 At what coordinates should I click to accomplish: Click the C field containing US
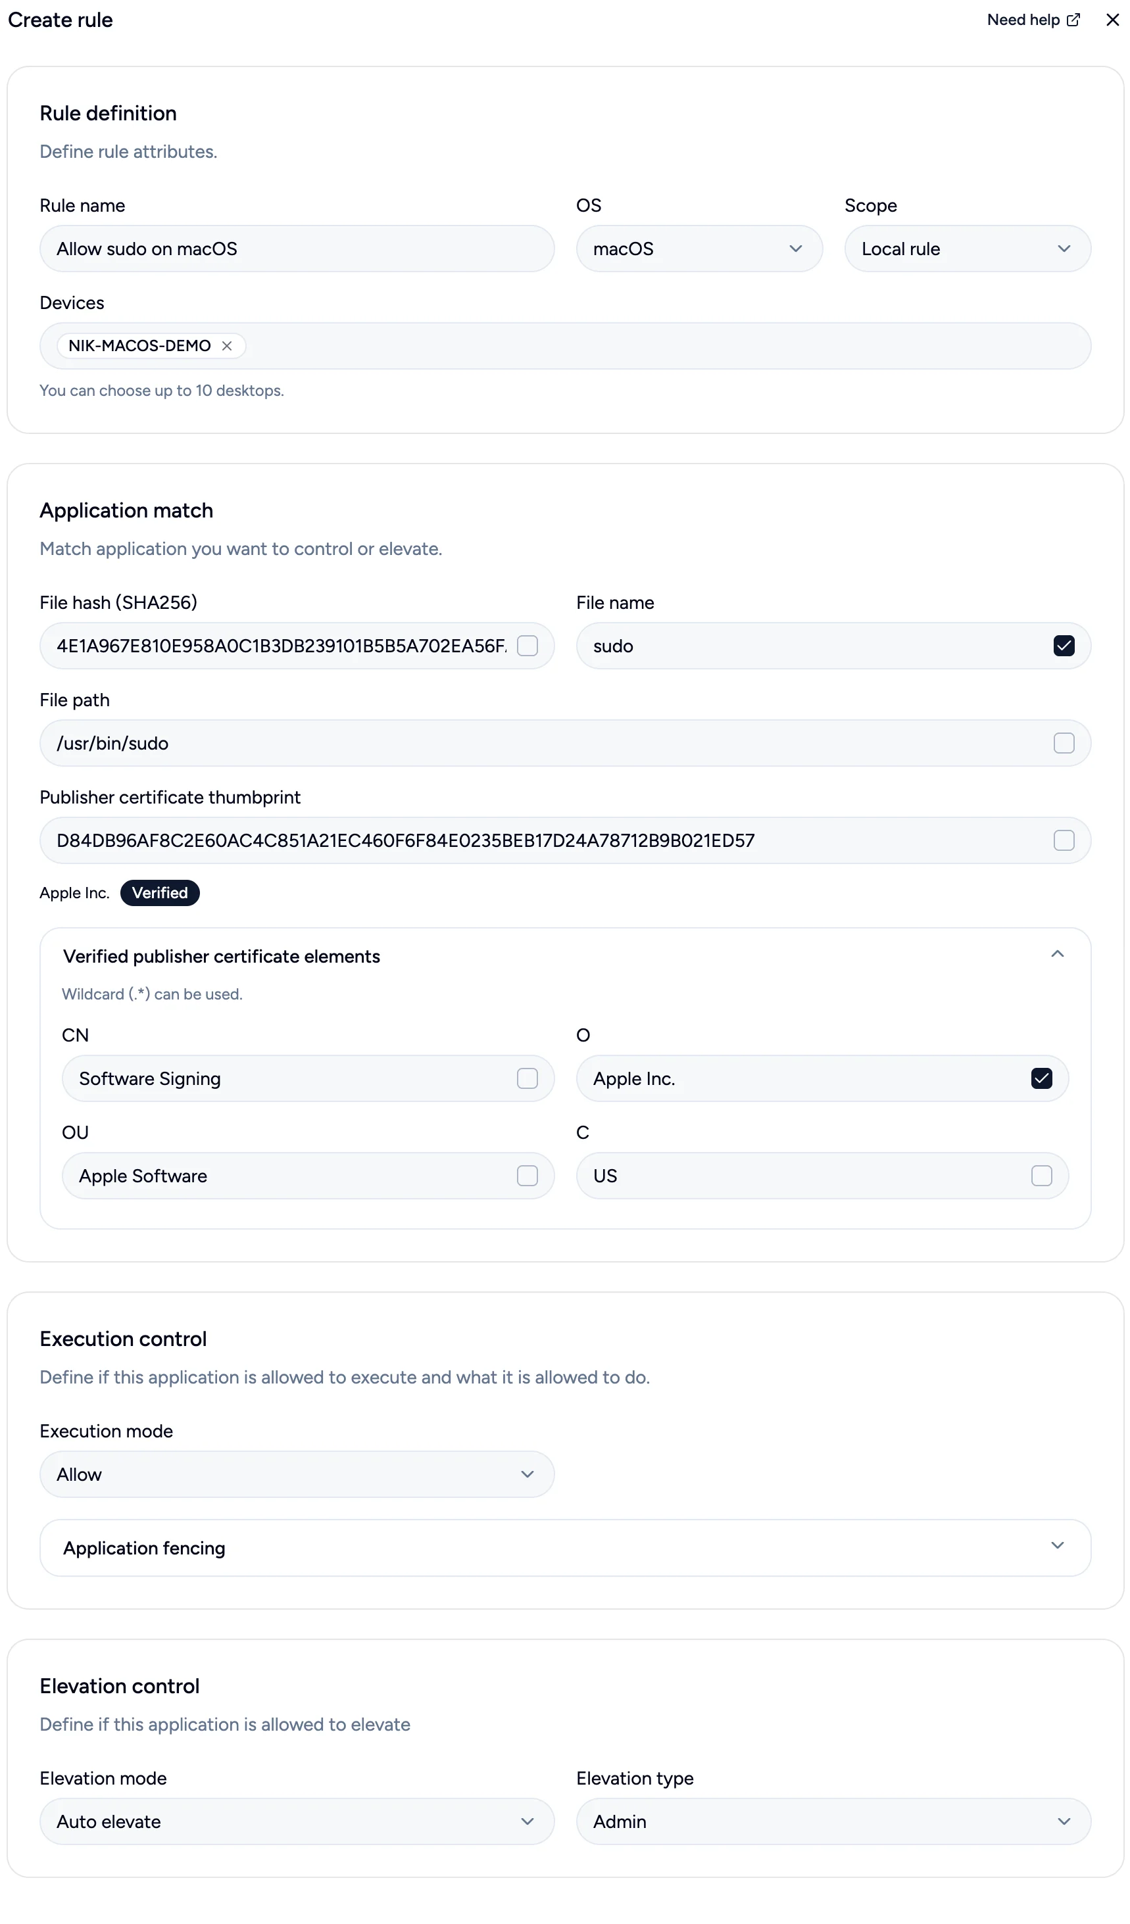(x=822, y=1176)
